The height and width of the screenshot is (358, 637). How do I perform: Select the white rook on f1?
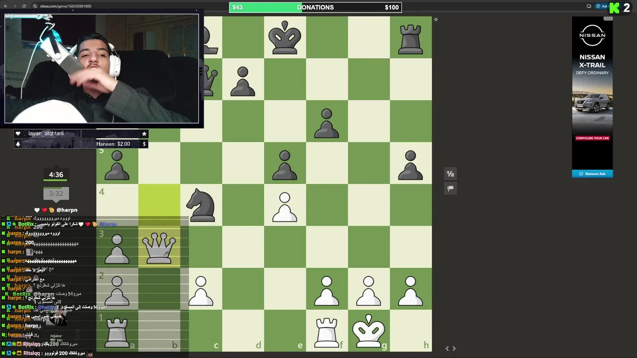coord(326,332)
